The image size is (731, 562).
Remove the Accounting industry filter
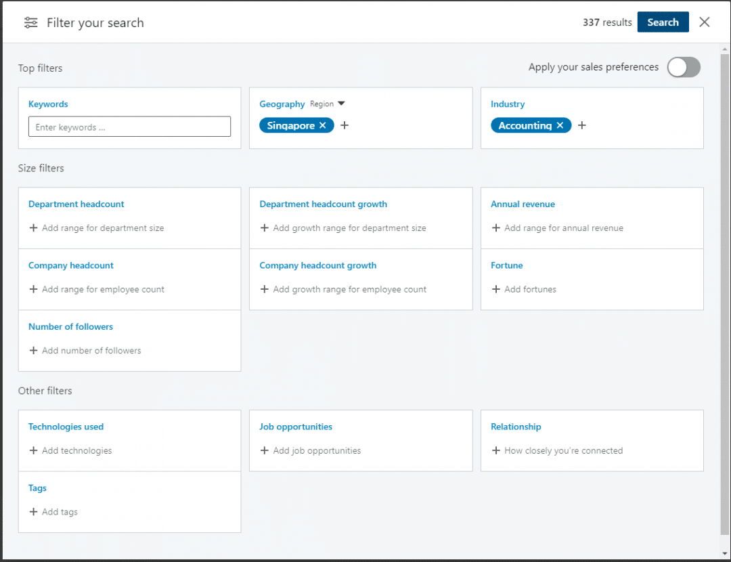click(x=559, y=125)
